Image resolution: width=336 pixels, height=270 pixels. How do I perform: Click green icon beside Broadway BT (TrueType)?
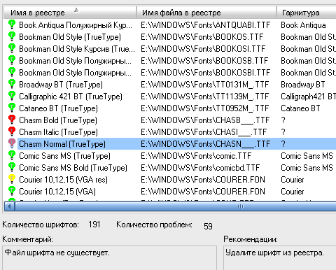coord(12,84)
